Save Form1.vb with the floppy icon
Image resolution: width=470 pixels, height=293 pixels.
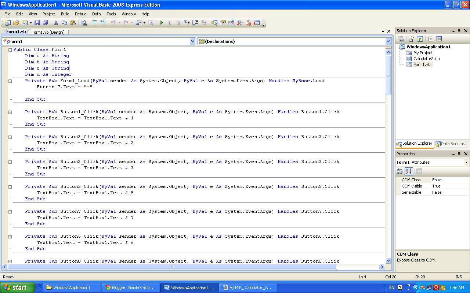click(x=37, y=23)
